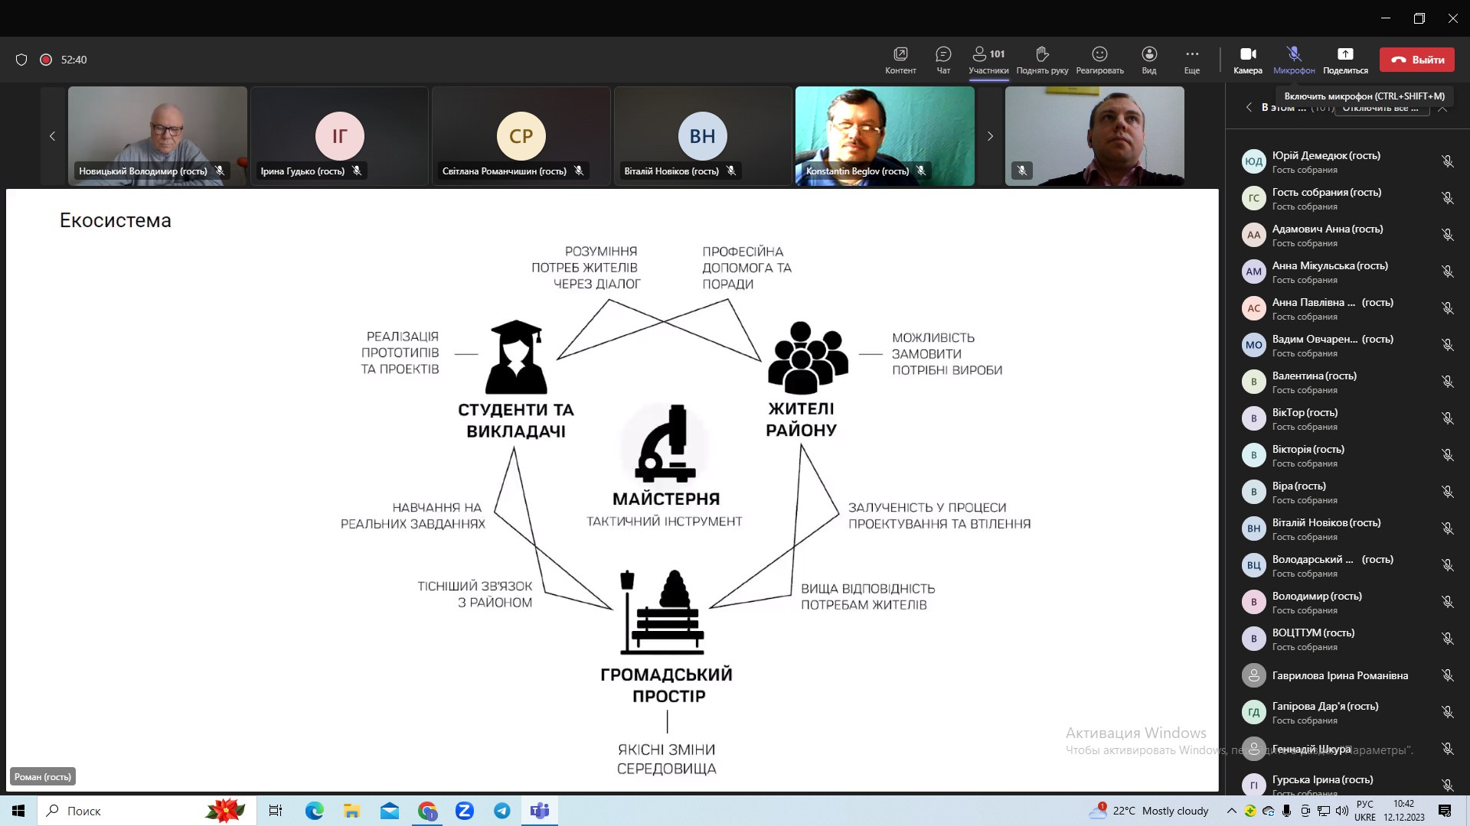Show next participant videos with right chevron
This screenshot has width=1470, height=826.
pyautogui.click(x=990, y=136)
